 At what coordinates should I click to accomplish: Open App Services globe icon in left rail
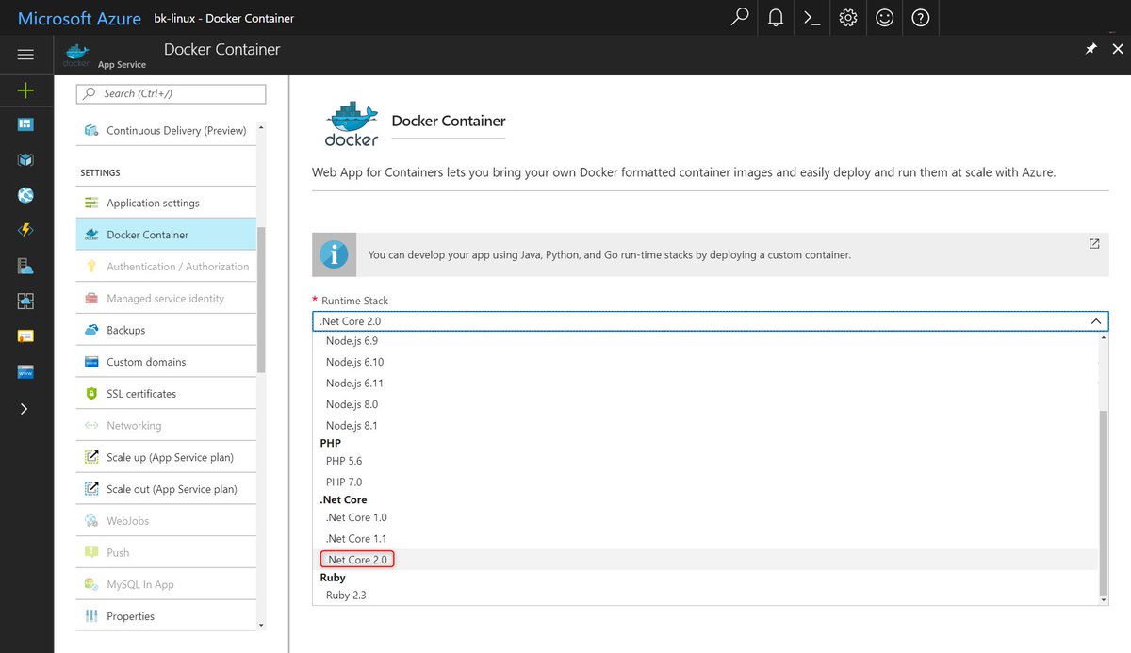click(x=25, y=195)
